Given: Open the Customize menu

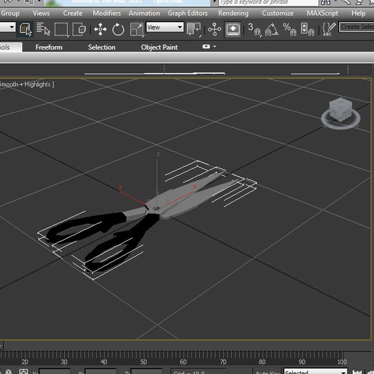Looking at the screenshot, I should 277,13.
